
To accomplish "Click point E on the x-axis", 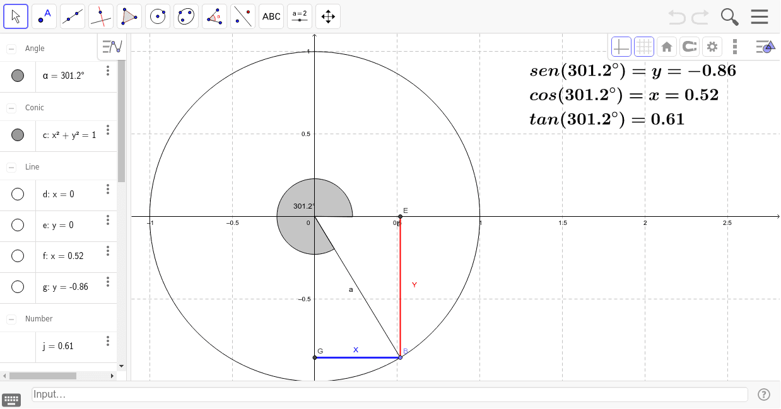I will 400,217.
